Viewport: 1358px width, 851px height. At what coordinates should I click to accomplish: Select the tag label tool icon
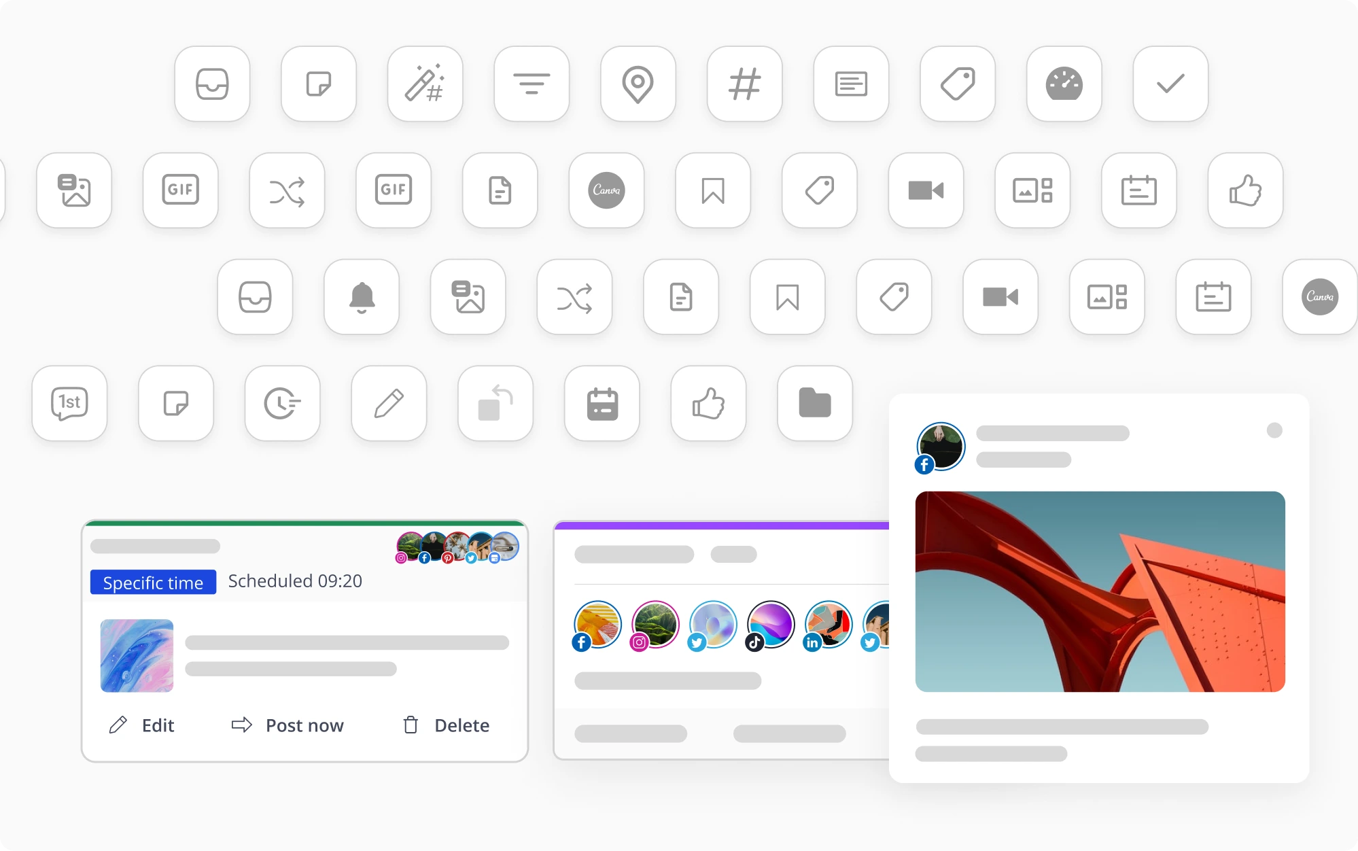tap(956, 84)
